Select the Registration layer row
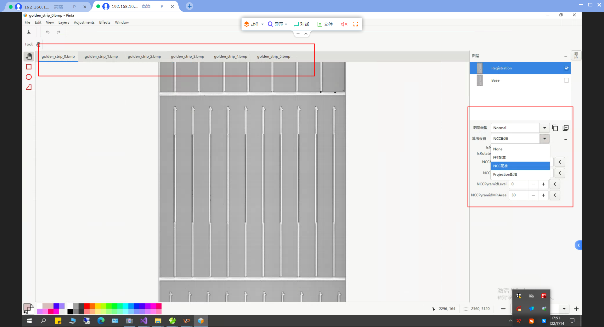 [520, 68]
